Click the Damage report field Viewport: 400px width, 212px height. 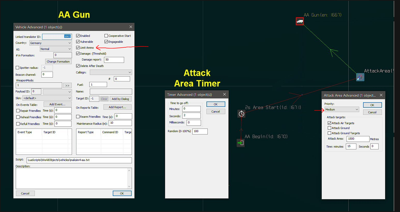[x=114, y=60]
